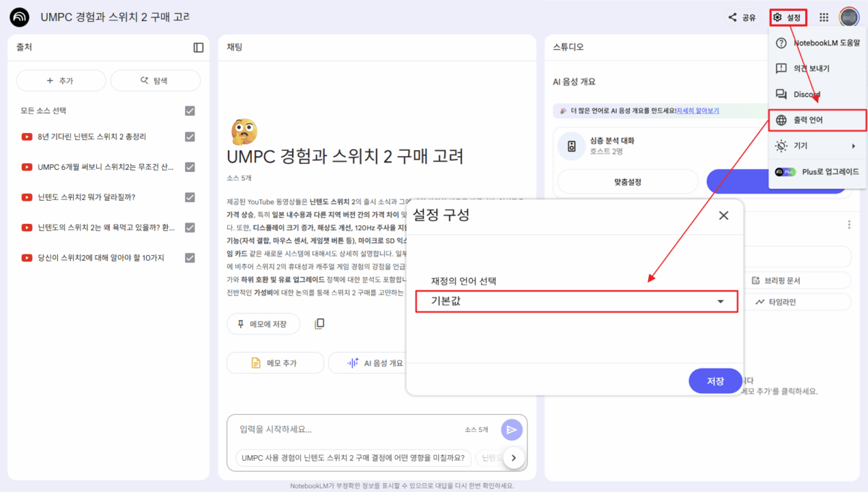868x492 pixels.
Task: Click the 메모에 저장 button
Action: coord(263,324)
